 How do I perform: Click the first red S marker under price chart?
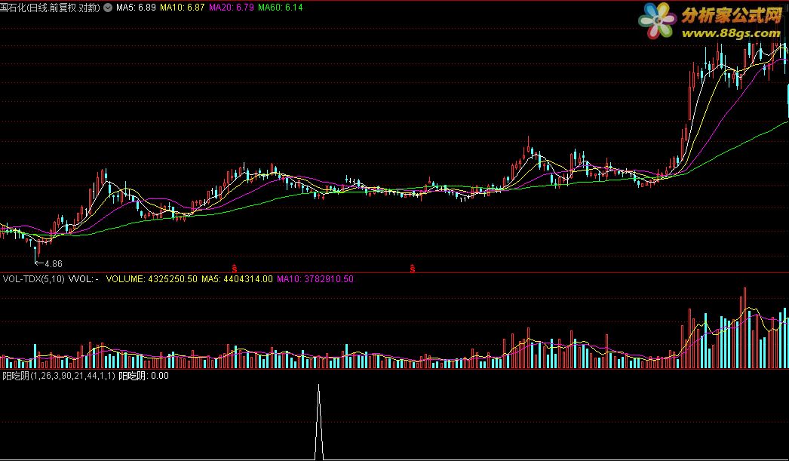click(x=234, y=269)
